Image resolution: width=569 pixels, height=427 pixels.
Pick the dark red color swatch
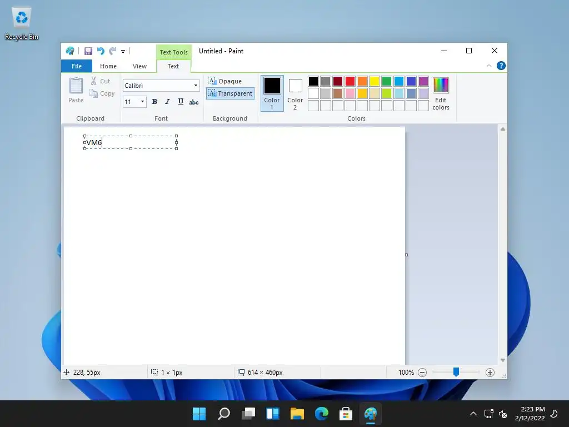coord(337,81)
